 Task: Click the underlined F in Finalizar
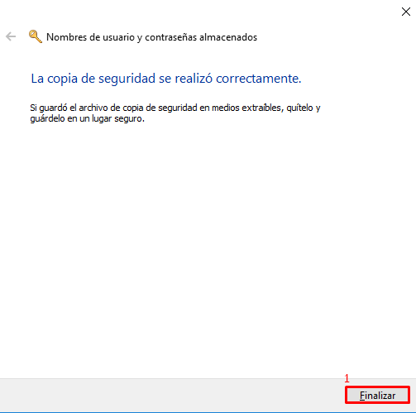click(361, 396)
